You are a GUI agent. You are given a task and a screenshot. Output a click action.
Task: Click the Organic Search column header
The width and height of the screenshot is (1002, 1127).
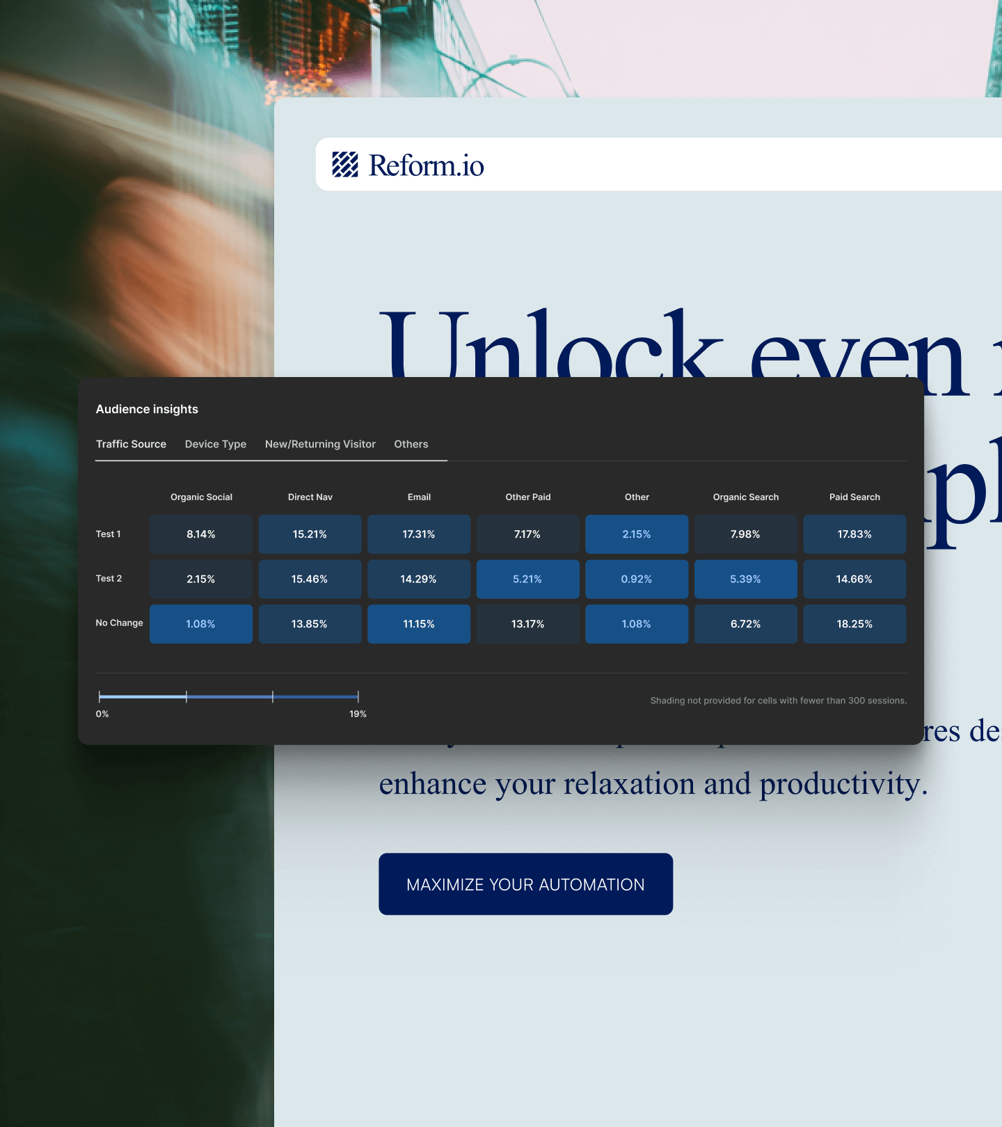[745, 497]
